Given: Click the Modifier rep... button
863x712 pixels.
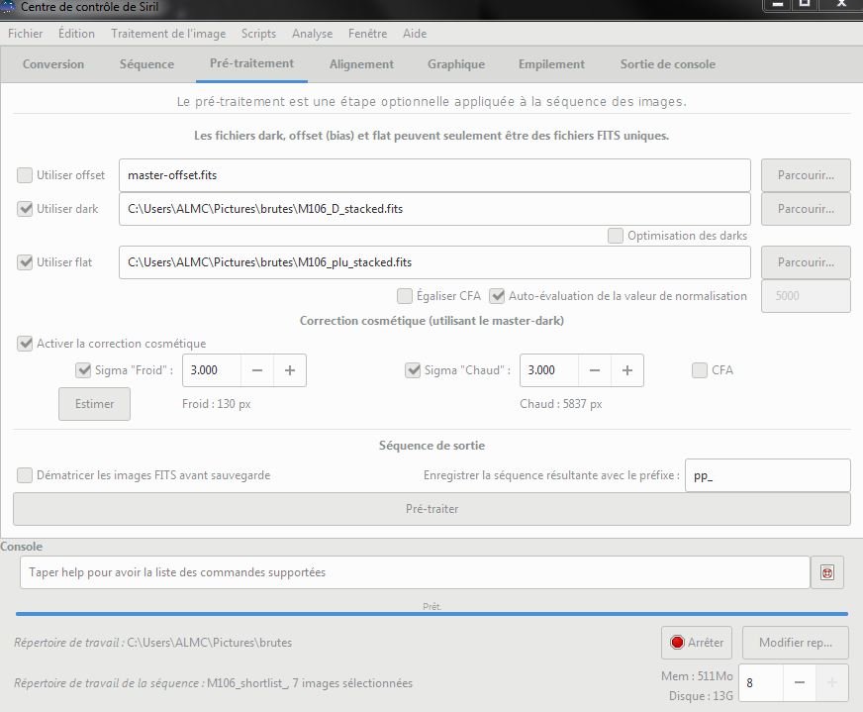Looking at the screenshot, I should click(796, 643).
